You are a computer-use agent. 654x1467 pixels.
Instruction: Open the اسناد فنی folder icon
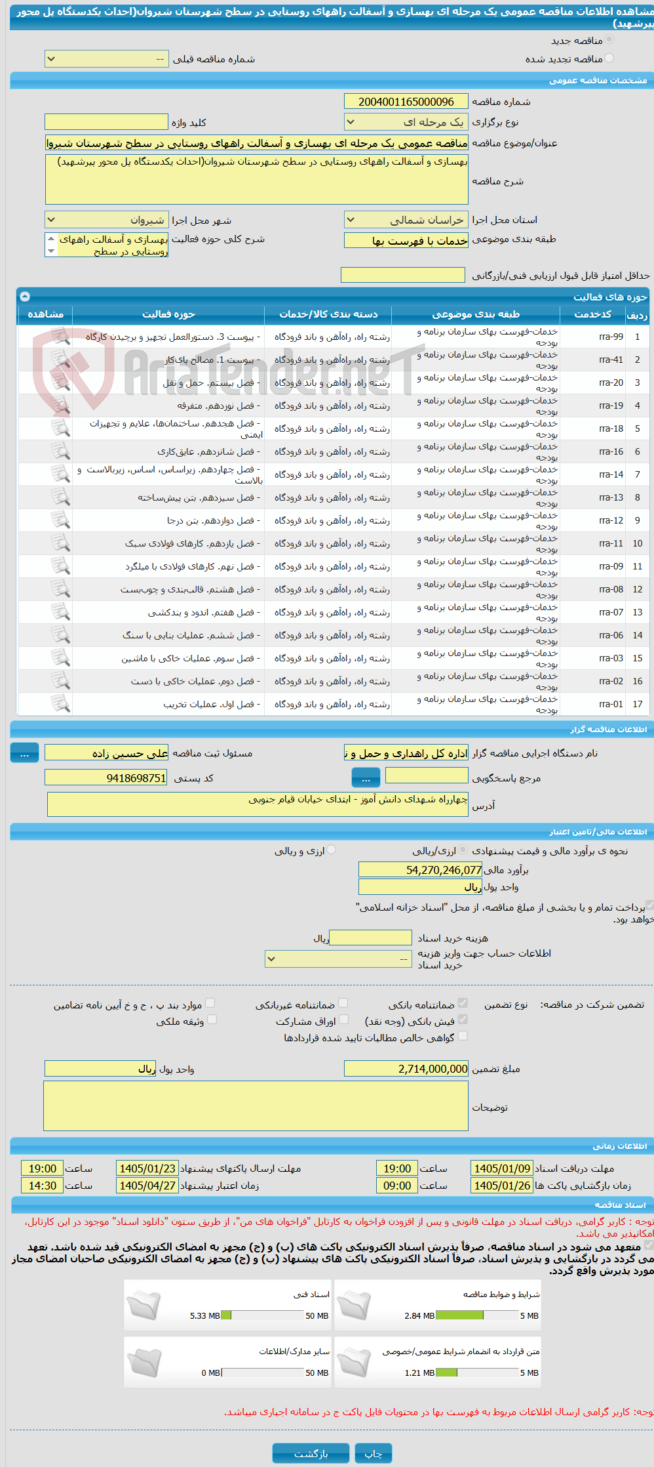pos(144,1306)
